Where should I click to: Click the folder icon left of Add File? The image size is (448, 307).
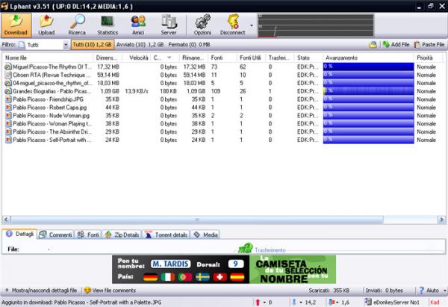[x=373, y=45]
